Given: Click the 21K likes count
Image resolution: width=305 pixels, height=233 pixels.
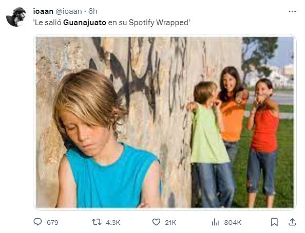Looking at the screenshot, I should point(170,223).
